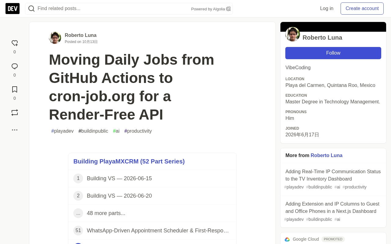The image size is (391, 244).
Task: Follow Roberto Luna
Action: 333,53
